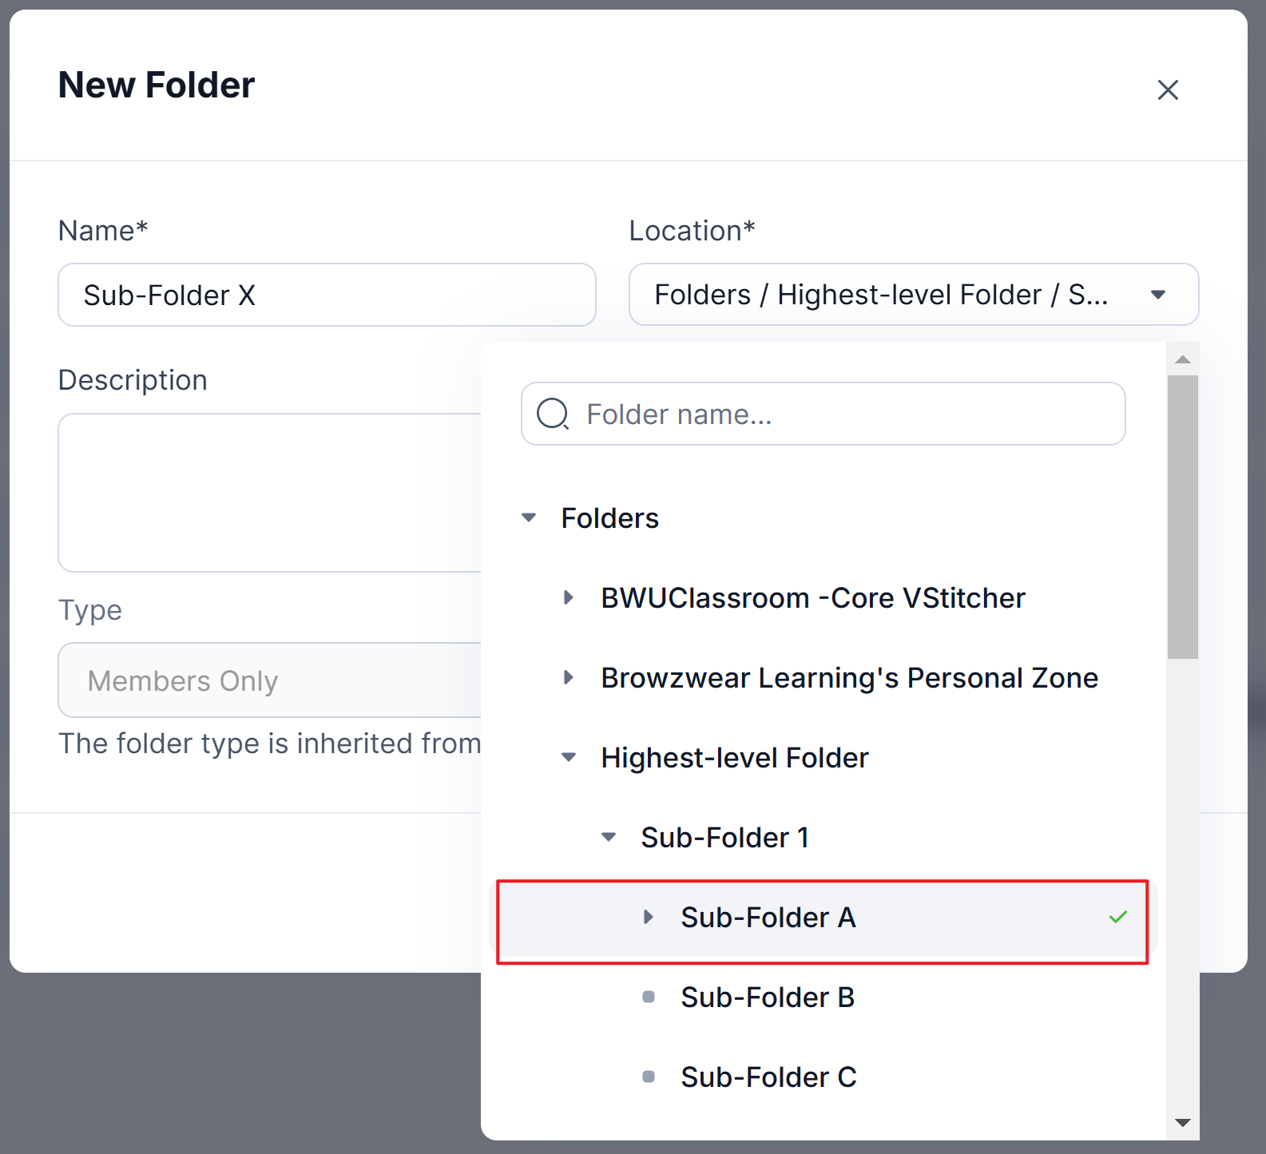Click the dropdown list scrollbar thumb
This screenshot has width=1266, height=1154.
[x=1183, y=517]
